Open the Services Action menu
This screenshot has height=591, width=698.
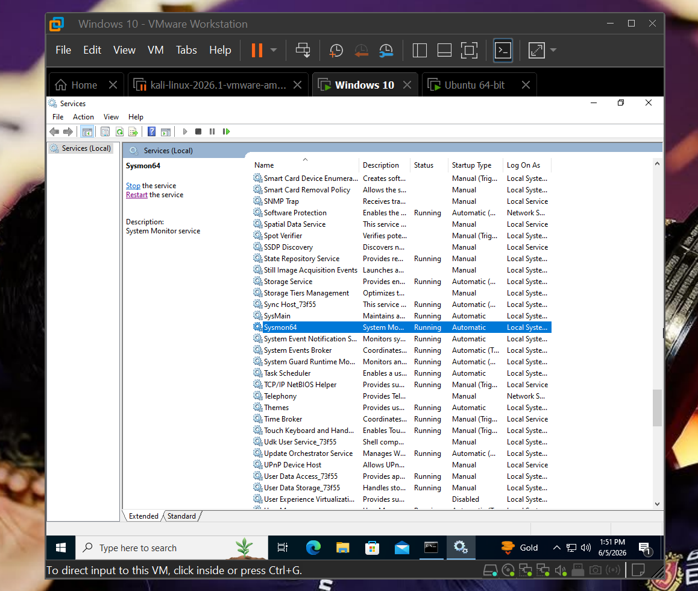click(83, 116)
